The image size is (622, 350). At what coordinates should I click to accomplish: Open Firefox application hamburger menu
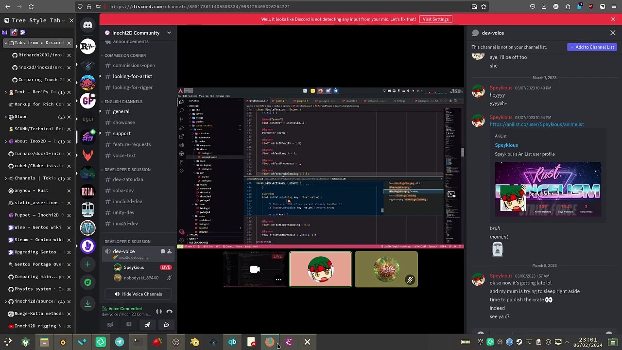point(614,7)
